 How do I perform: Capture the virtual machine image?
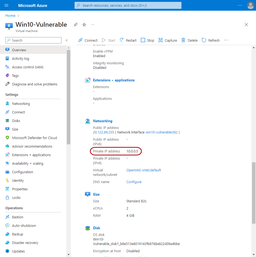168,40
